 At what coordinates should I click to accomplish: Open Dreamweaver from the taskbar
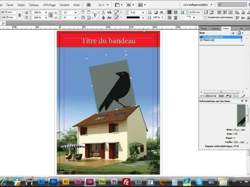tap(102, 182)
